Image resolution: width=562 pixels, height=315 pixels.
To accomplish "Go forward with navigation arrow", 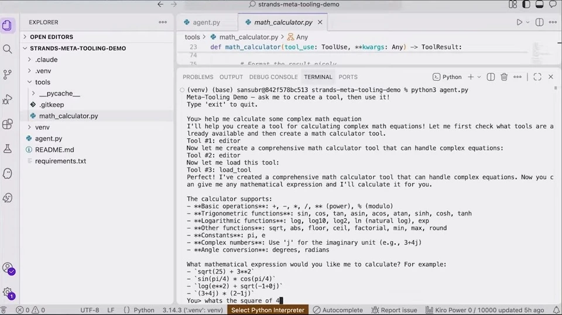I will click(174, 4).
